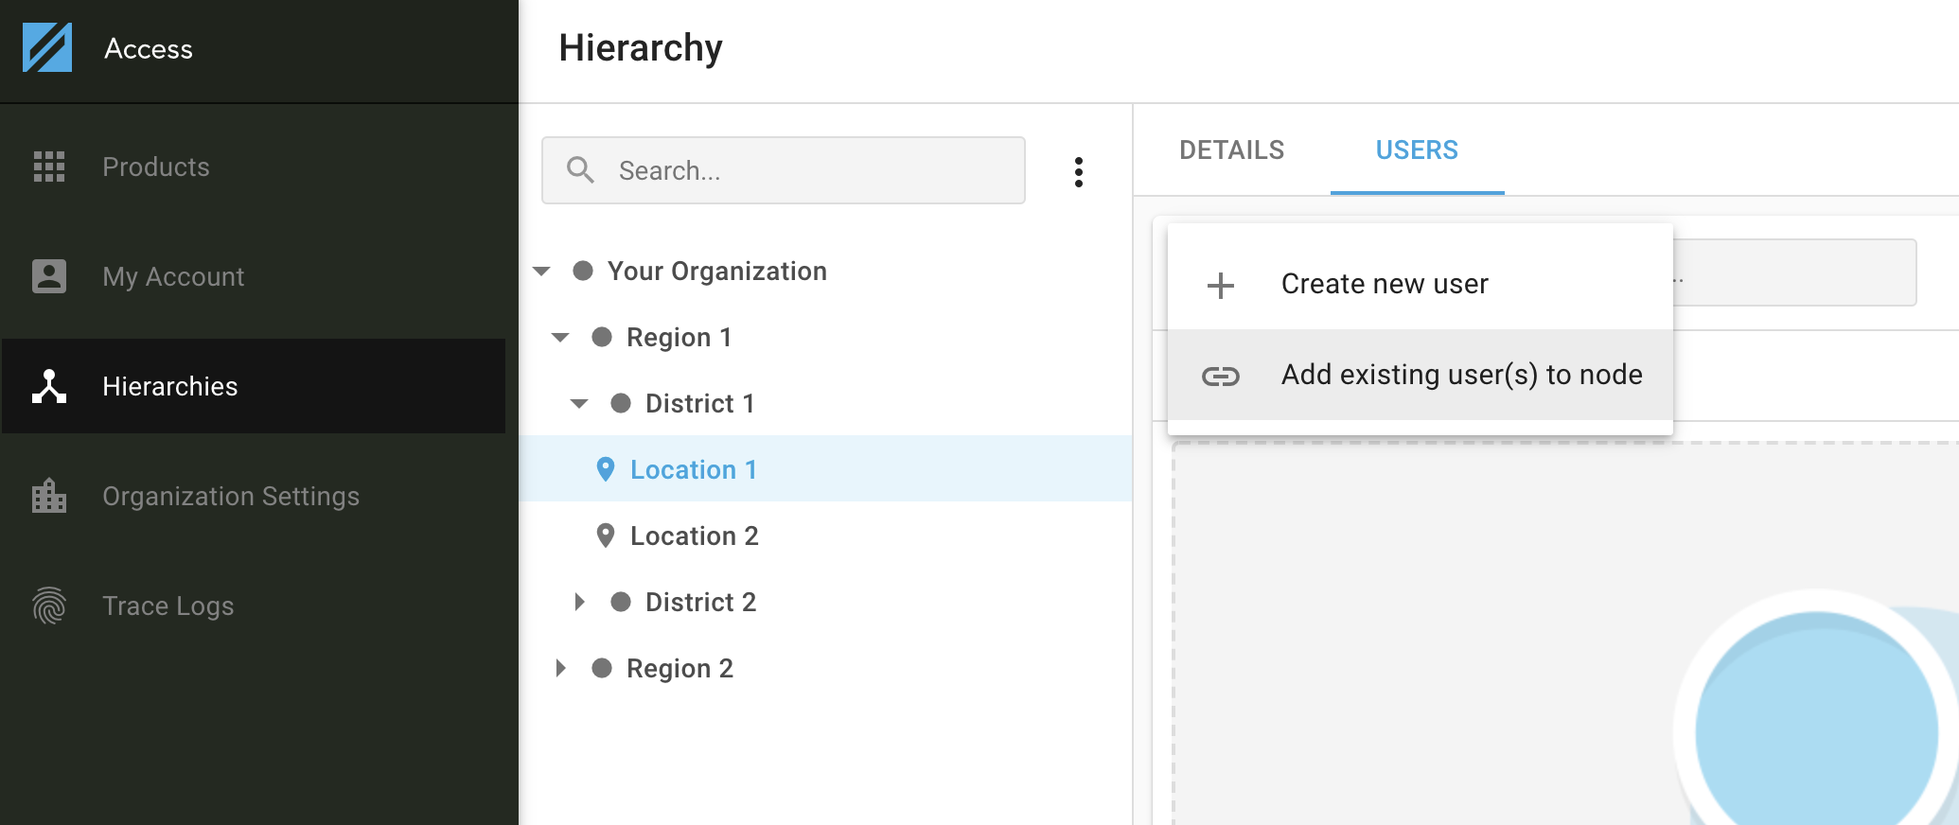Select the Region 2 node
The height and width of the screenshot is (825, 1959).
[679, 669]
